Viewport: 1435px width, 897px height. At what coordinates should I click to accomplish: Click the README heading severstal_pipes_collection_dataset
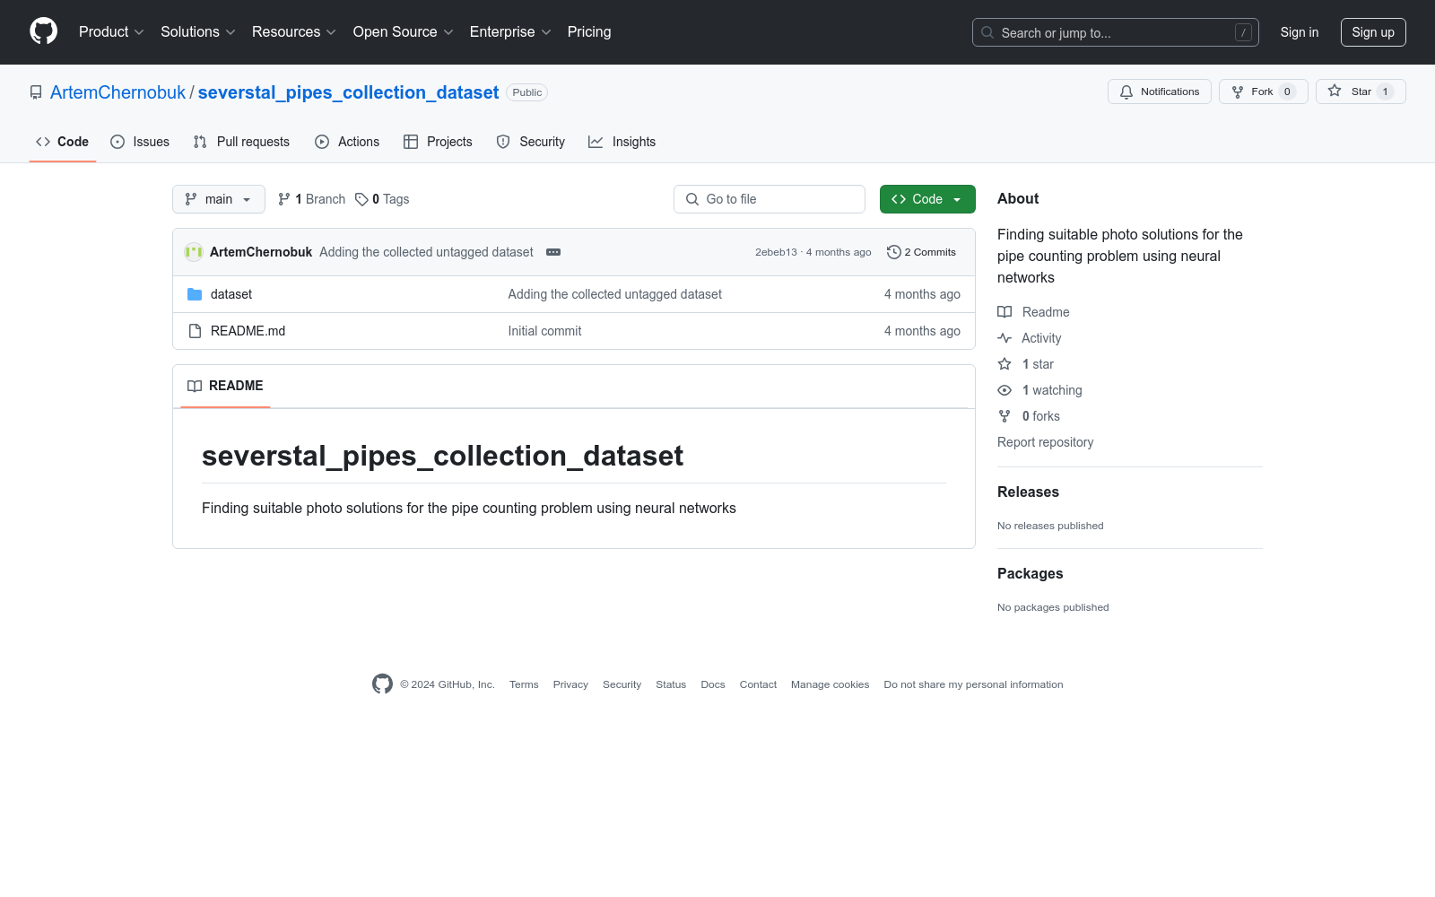coord(442,456)
